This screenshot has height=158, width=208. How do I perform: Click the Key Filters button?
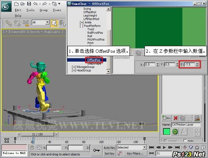(135, 154)
